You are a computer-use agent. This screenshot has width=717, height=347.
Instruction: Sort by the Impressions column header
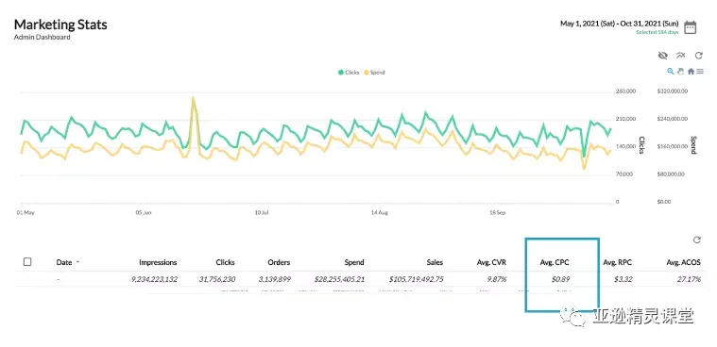point(158,262)
